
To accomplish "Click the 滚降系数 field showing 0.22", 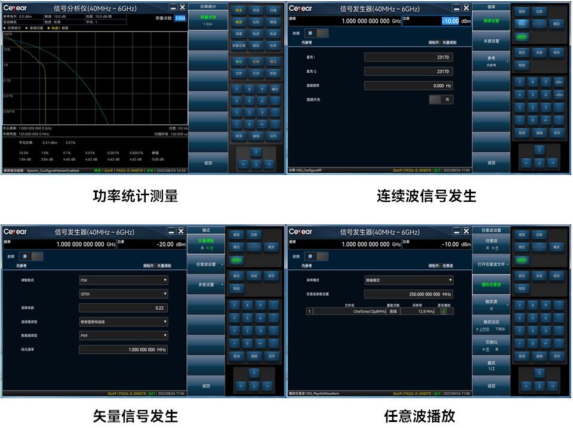I will click(124, 308).
